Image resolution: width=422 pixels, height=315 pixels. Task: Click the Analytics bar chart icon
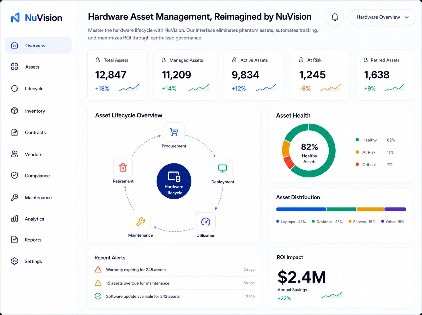(15, 219)
